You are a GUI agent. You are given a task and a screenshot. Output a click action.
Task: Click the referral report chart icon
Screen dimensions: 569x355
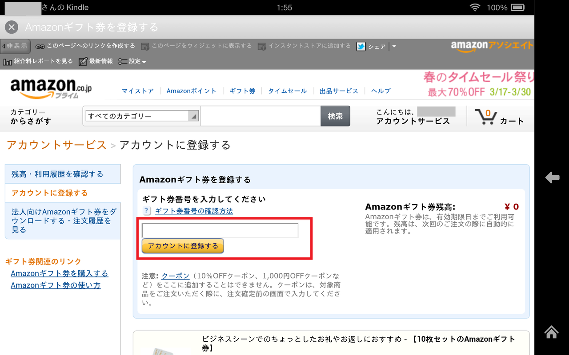8,62
